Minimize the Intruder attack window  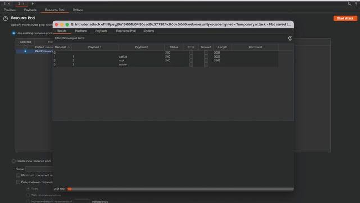(62, 24)
